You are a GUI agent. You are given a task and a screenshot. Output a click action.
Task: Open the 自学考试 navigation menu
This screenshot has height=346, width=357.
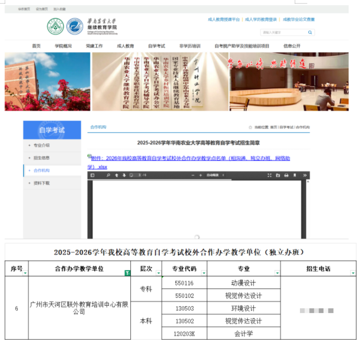click(157, 46)
